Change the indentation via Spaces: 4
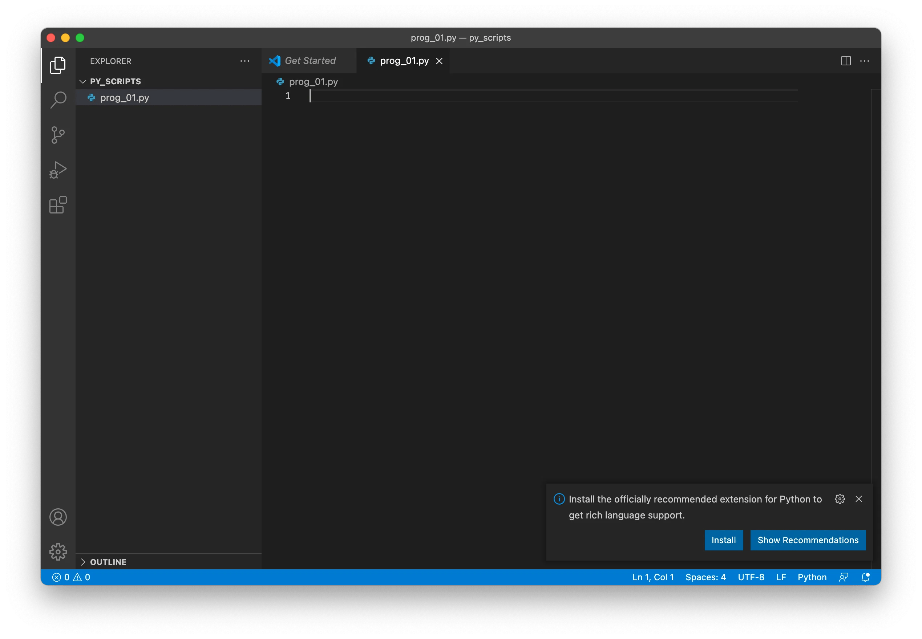Viewport: 922px width, 639px height. pos(706,577)
